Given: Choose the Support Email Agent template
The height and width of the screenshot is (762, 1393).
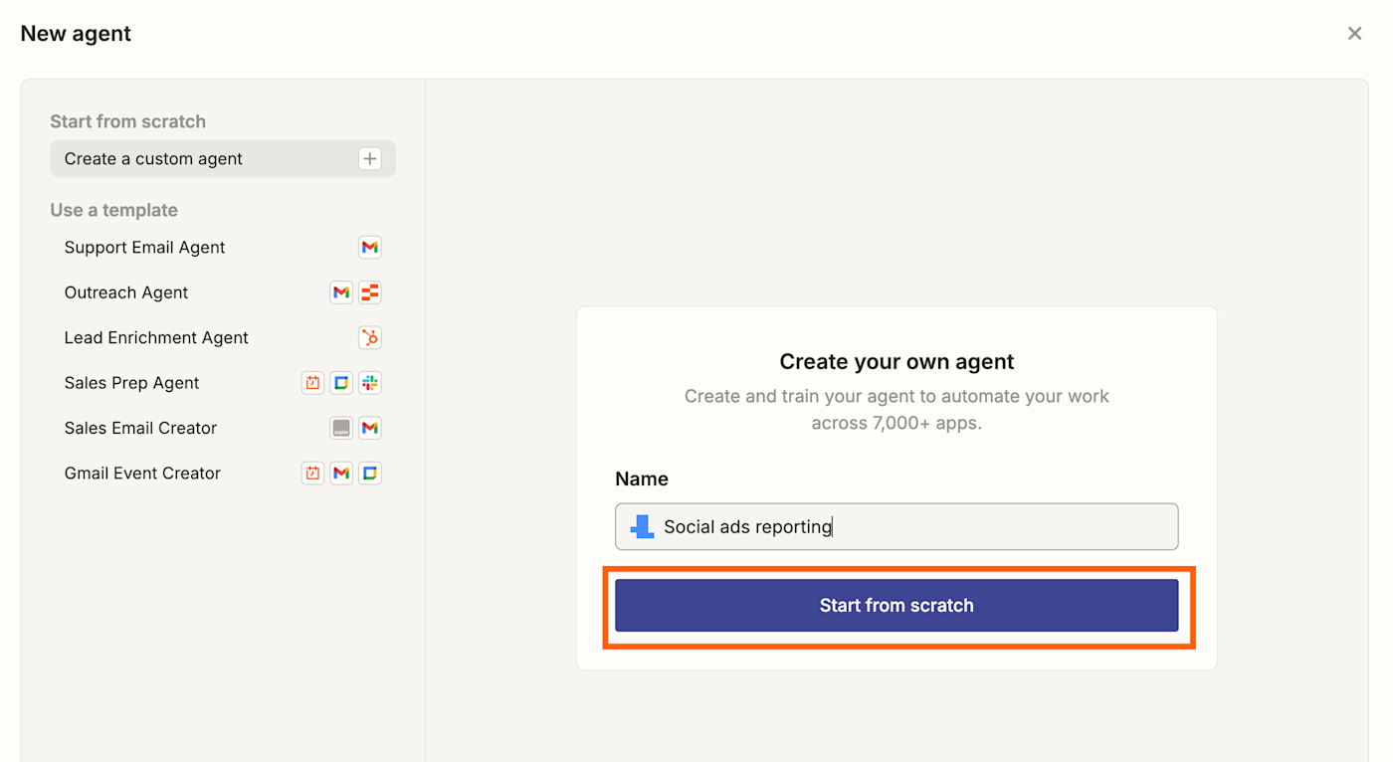Looking at the screenshot, I should [x=223, y=248].
